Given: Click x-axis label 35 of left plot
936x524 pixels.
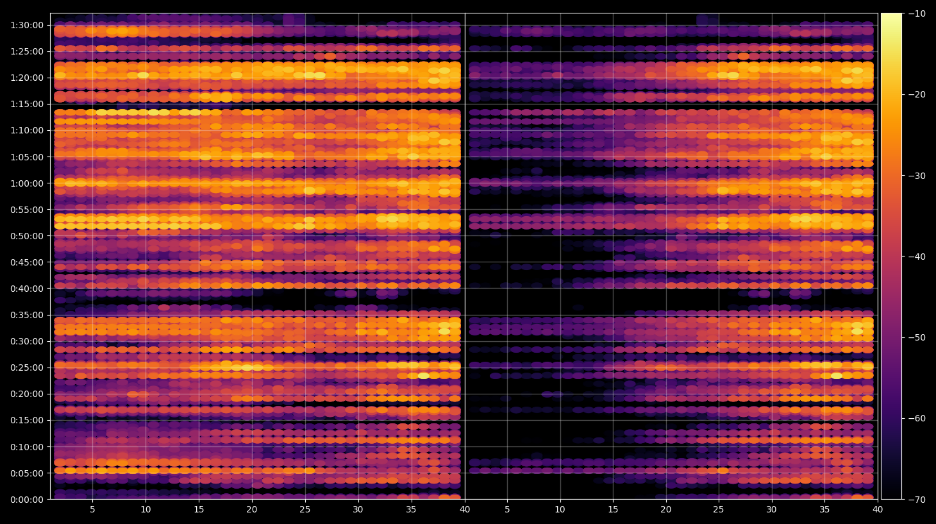Looking at the screenshot, I should 411,510.
